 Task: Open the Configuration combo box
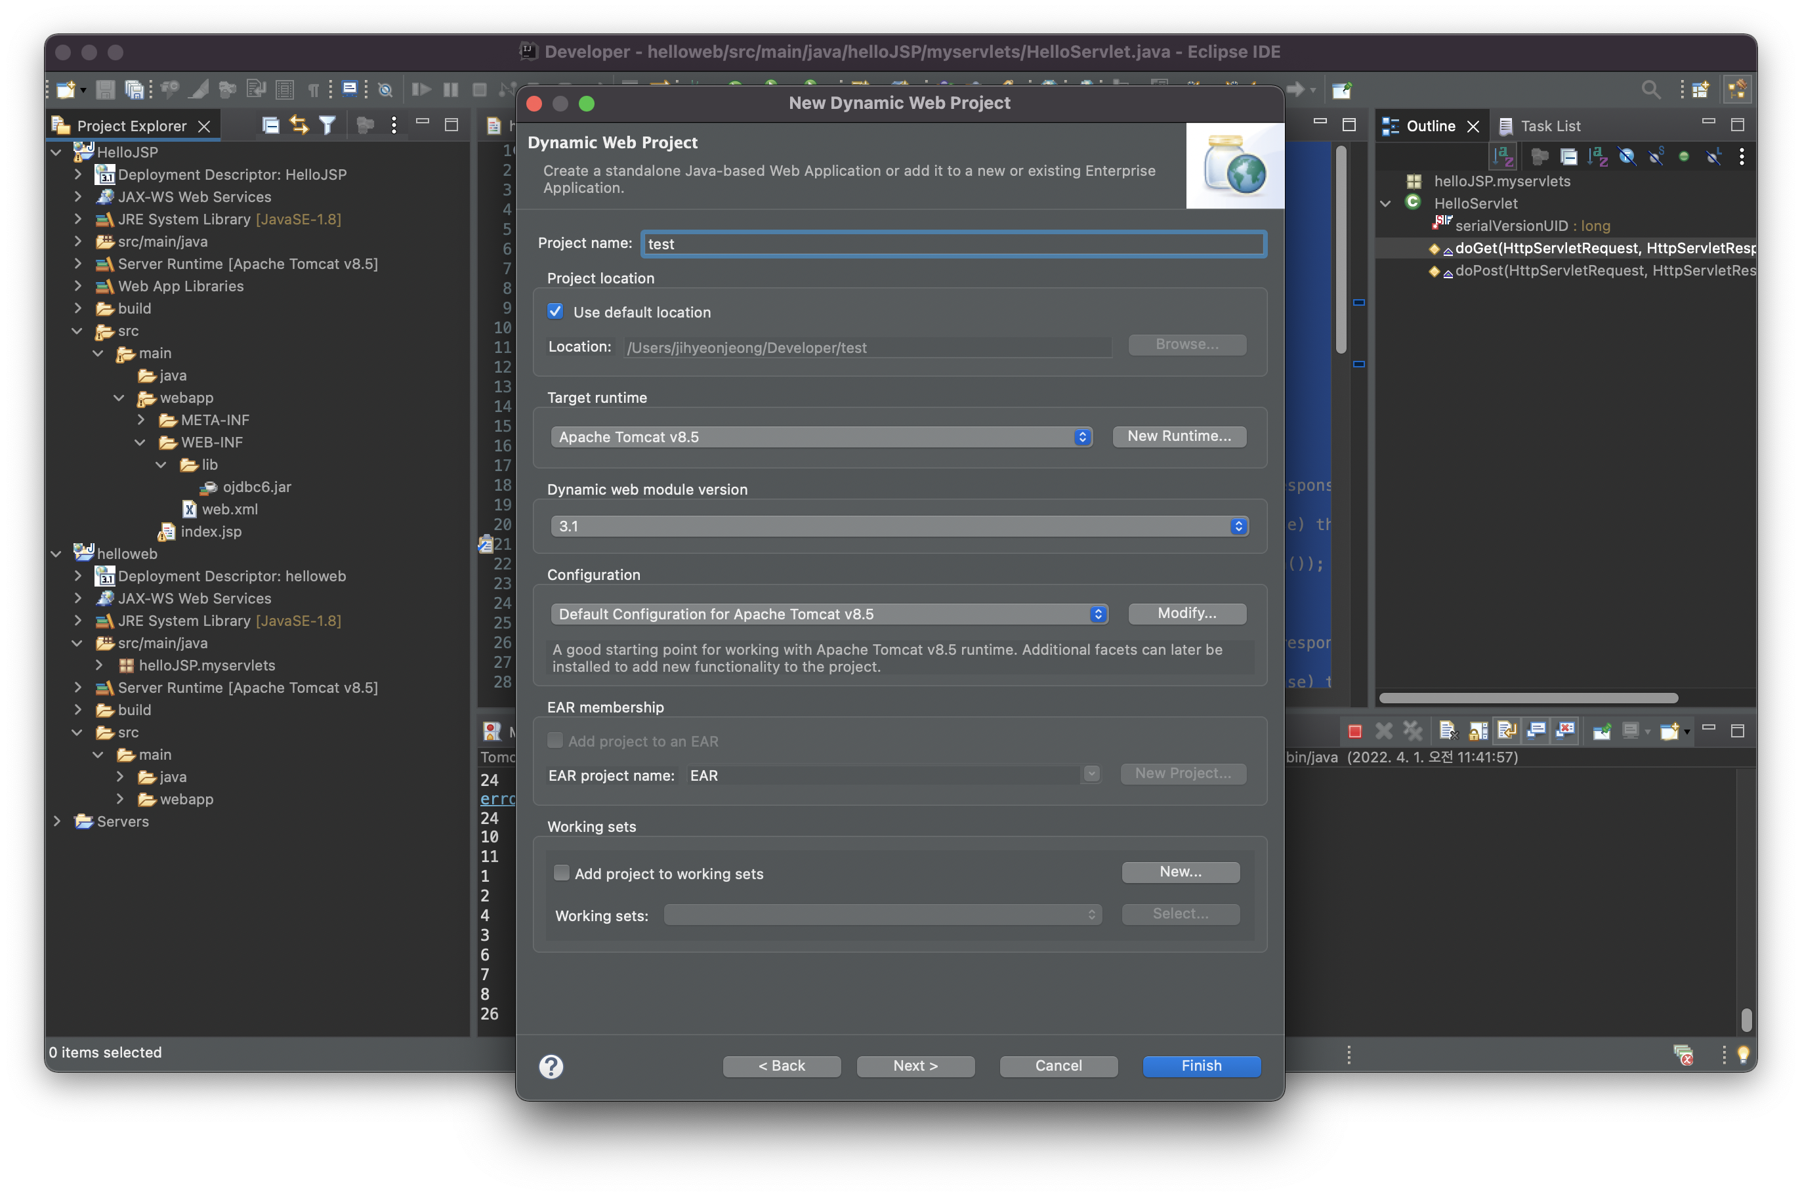coord(828,614)
